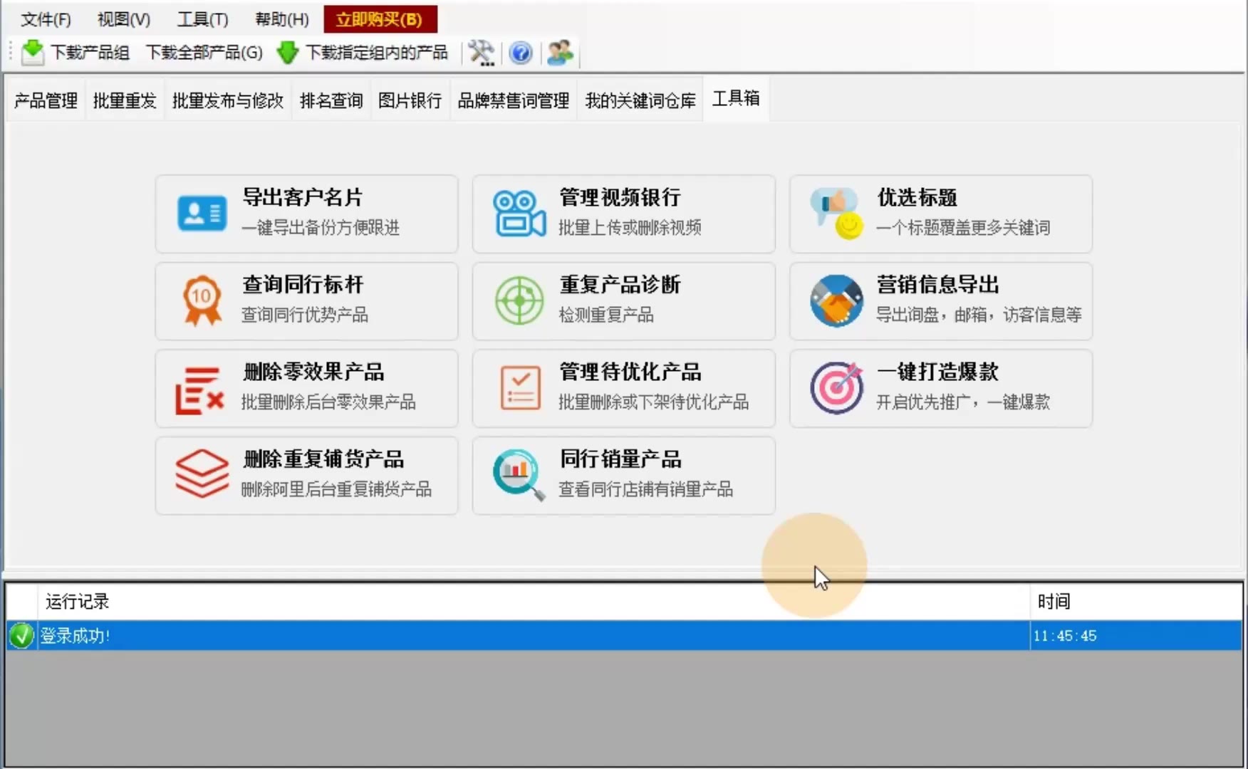Click the 重复产品诊断 target icon

(519, 300)
